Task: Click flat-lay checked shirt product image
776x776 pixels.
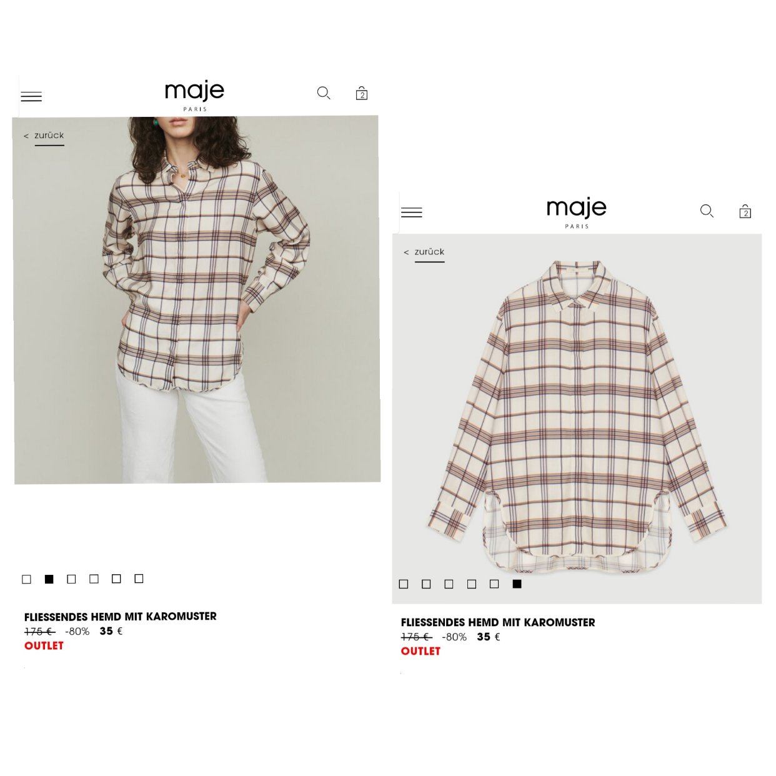Action: pos(577,406)
